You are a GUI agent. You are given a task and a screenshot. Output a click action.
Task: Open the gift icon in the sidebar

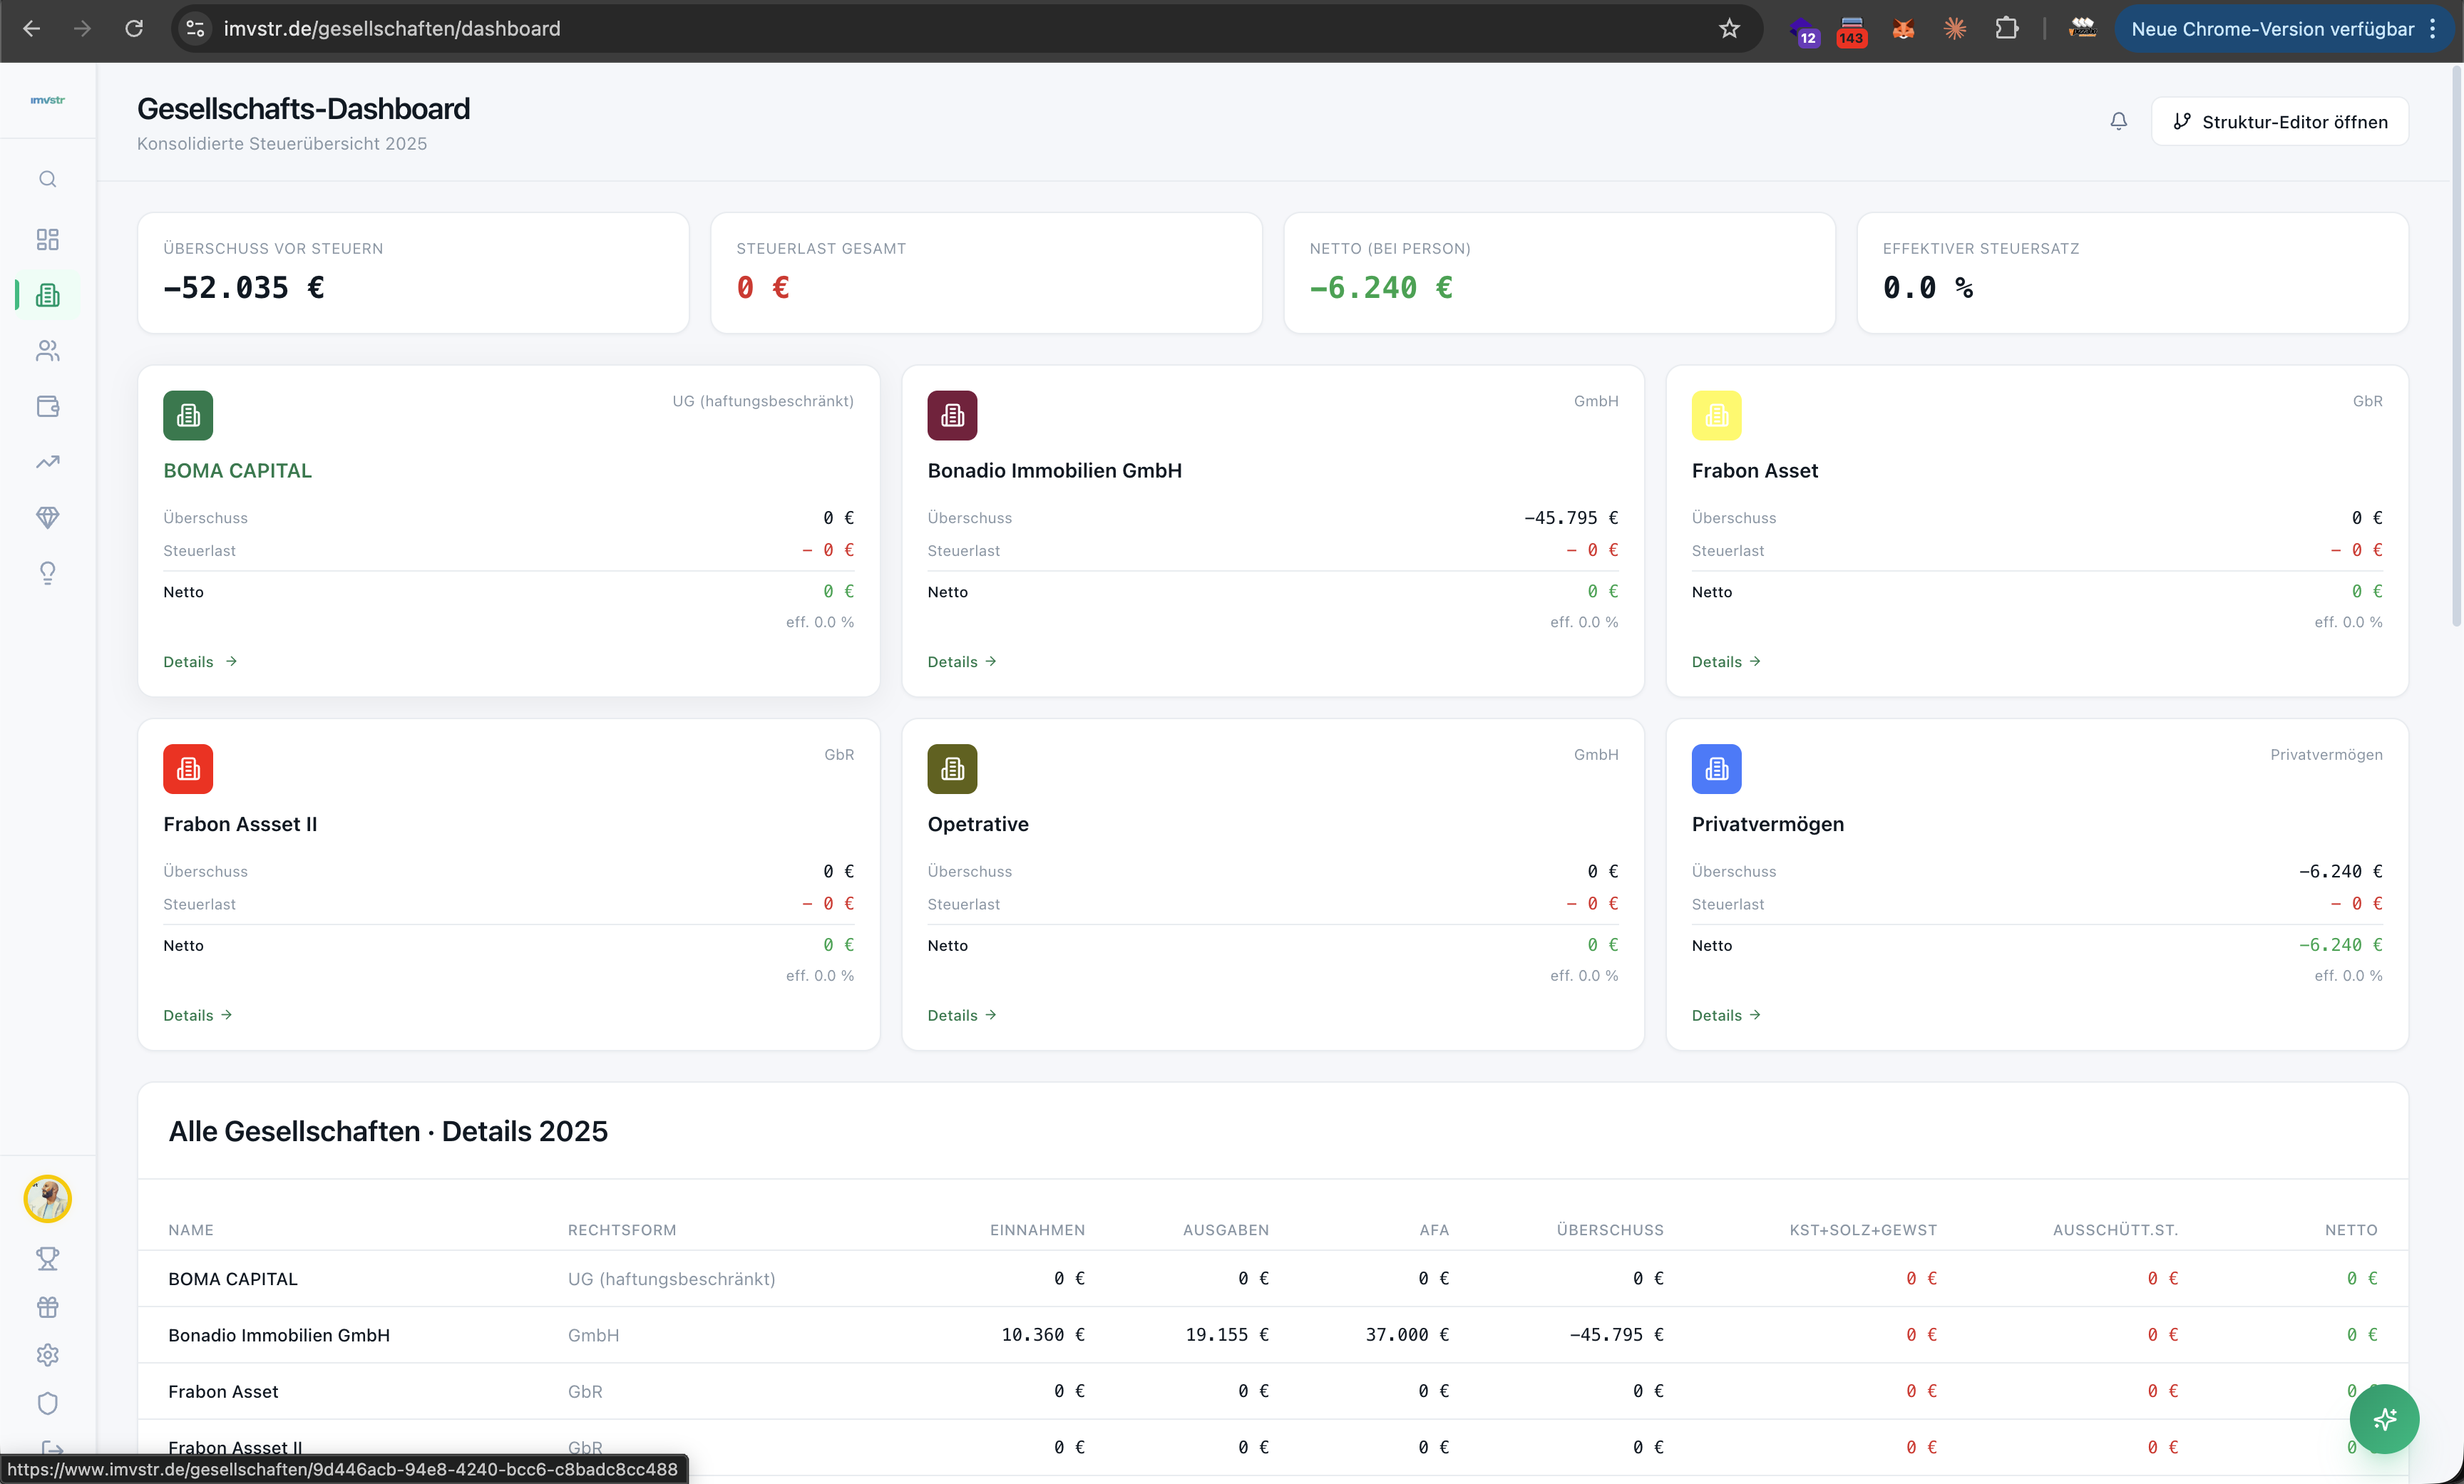coord(47,1307)
